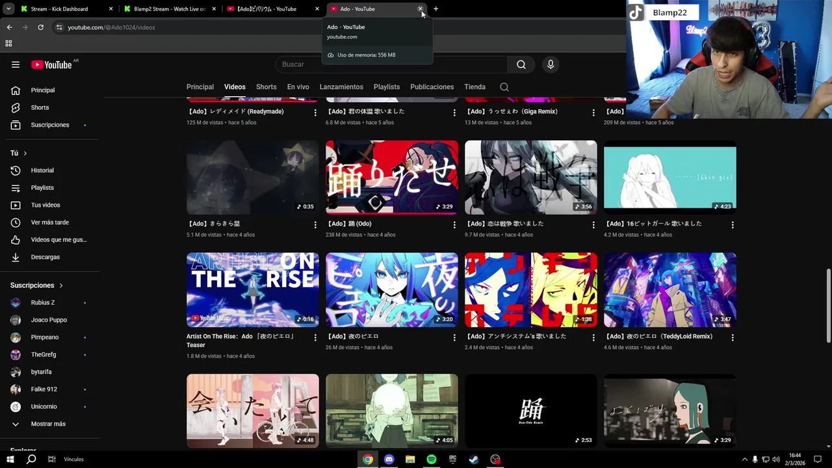Viewport: 832px width, 468px height.
Task: Click the Buscar search field
Action: coord(391,64)
